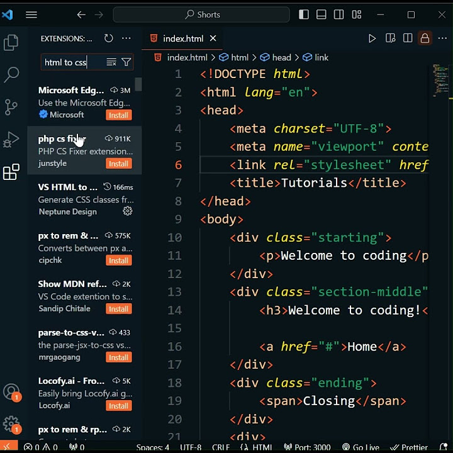Screen dimensions: 453x453
Task: Click Spaces: 4 indentation setting
Action: 153,447
